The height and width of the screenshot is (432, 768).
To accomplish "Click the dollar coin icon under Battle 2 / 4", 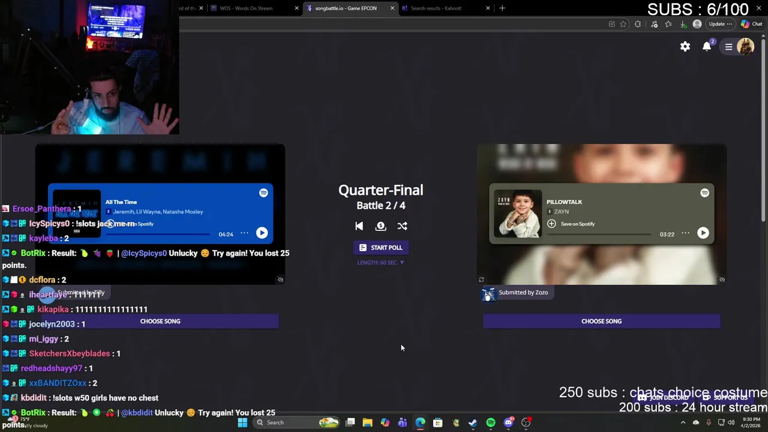I will tap(380, 226).
